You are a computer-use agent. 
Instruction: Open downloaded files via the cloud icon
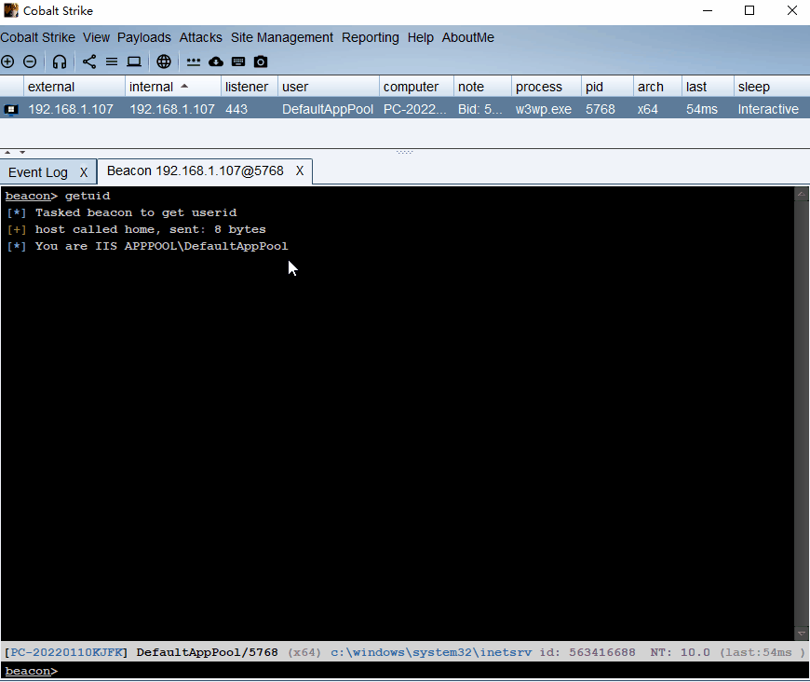(216, 62)
